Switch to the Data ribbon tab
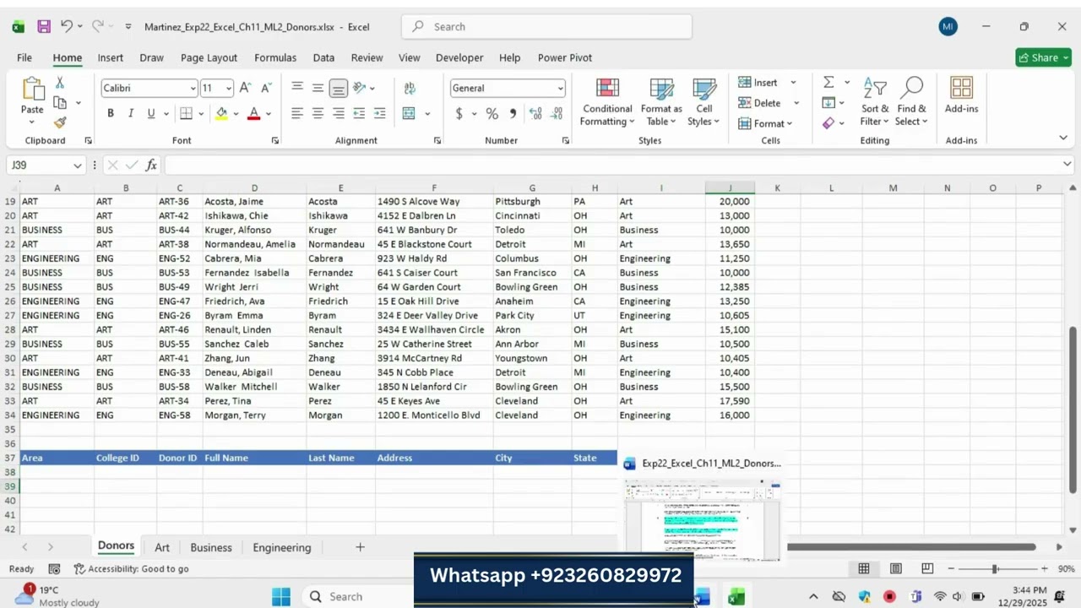1081x608 pixels. tap(323, 57)
